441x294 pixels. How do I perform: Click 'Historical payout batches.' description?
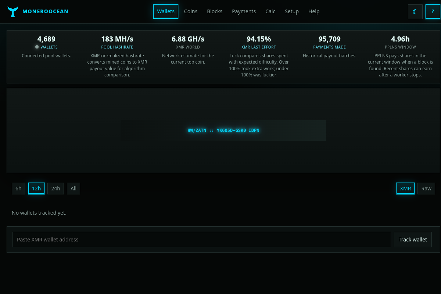330,56
